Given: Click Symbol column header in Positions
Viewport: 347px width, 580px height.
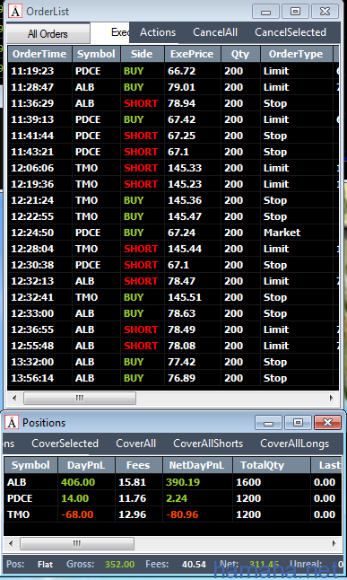Looking at the screenshot, I should point(31,465).
